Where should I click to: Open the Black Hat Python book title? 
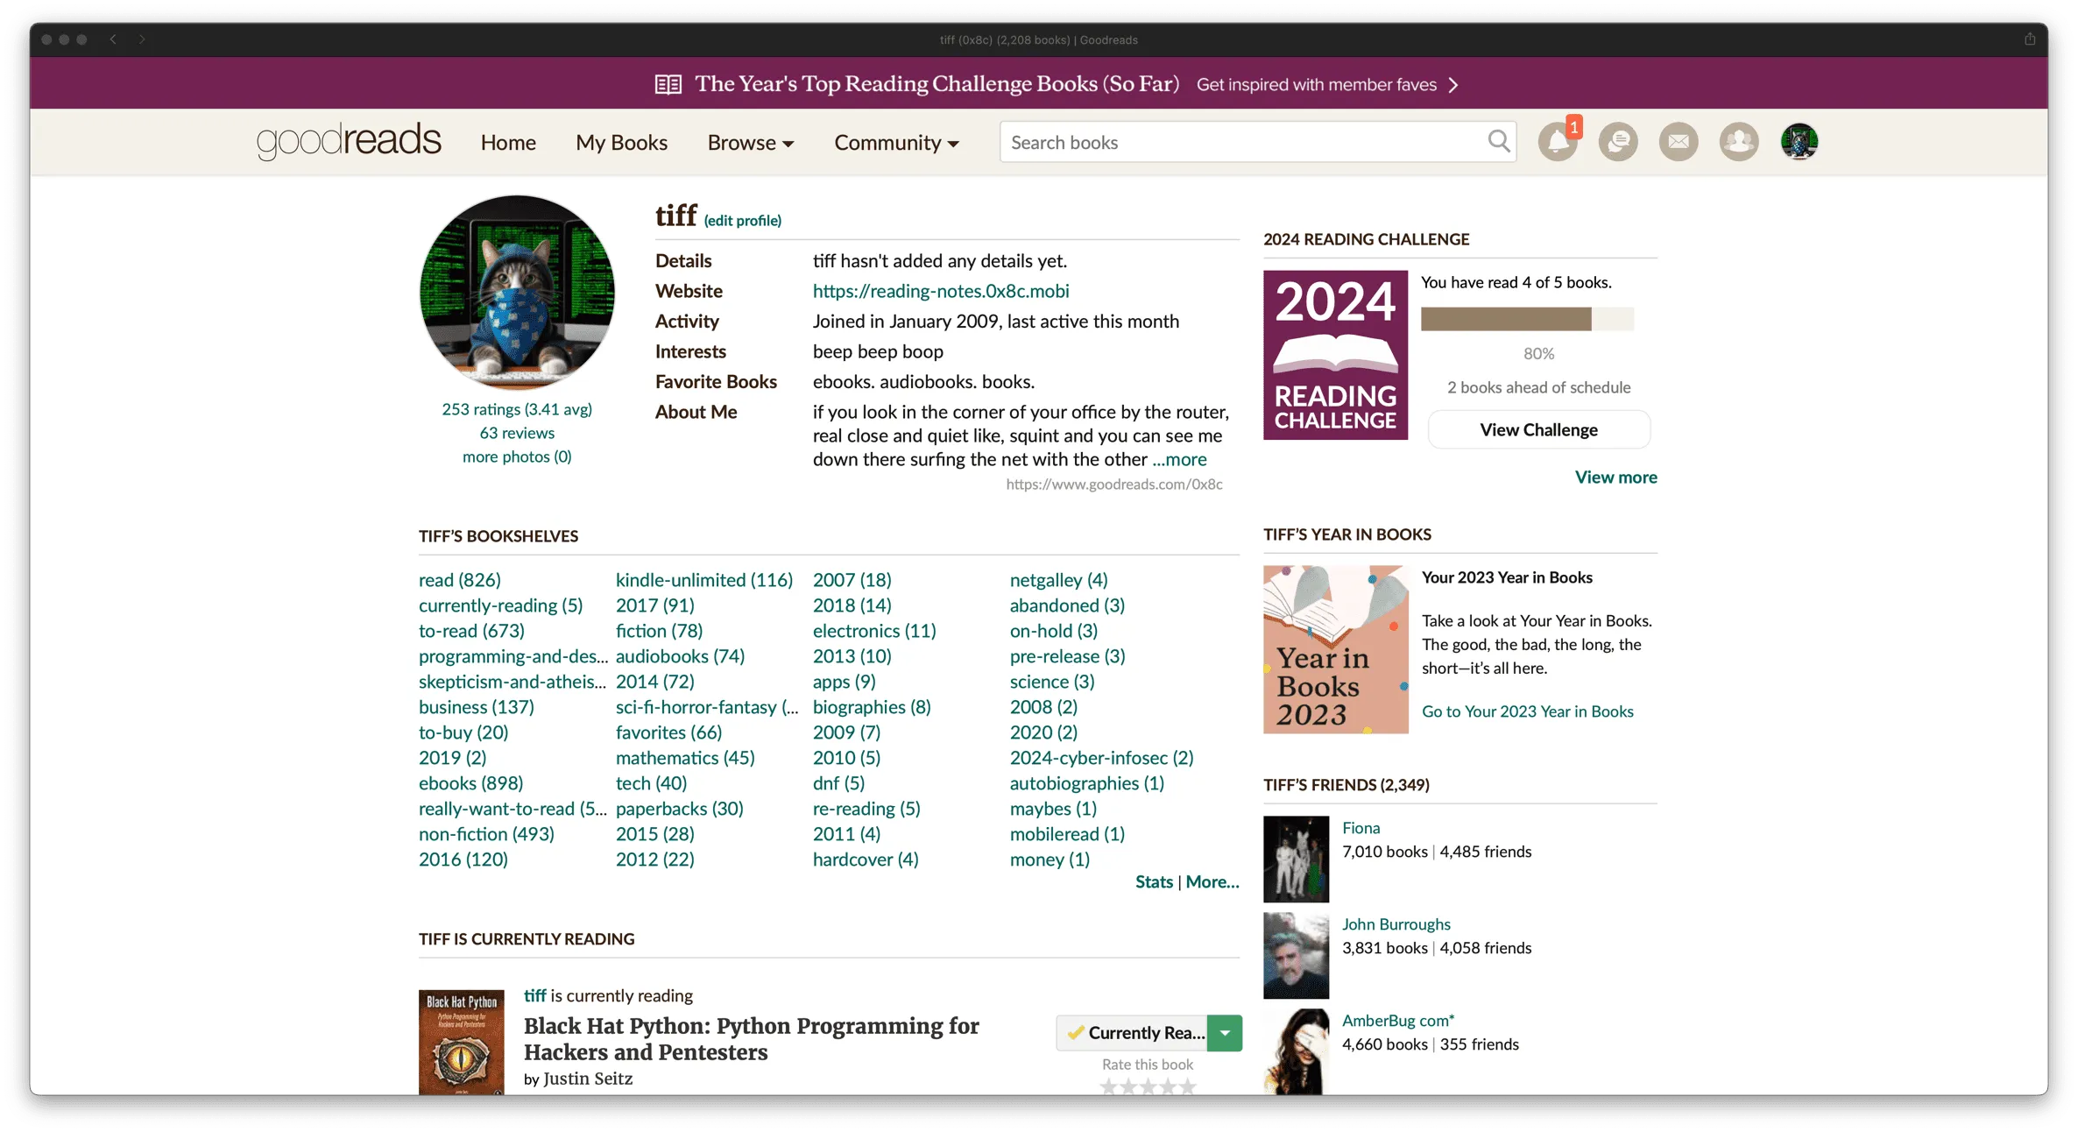coord(752,1038)
